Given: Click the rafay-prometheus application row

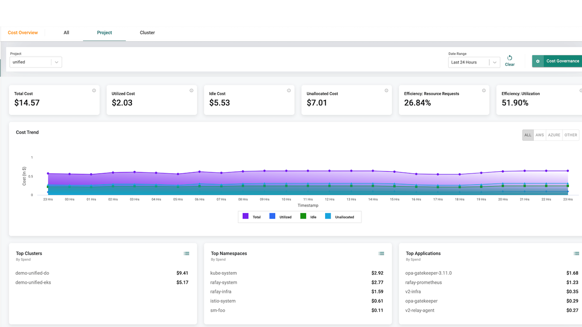Looking at the screenshot, I should [x=492, y=282].
